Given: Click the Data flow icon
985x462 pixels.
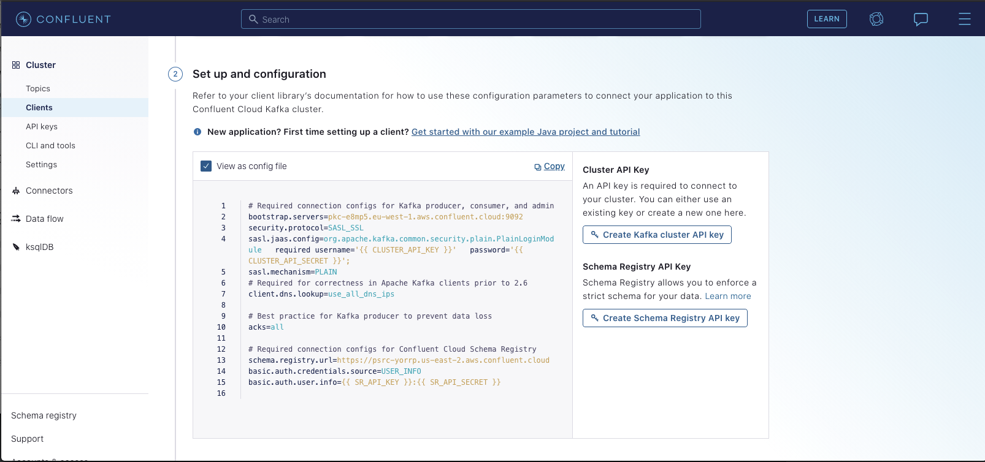Looking at the screenshot, I should click(x=16, y=219).
